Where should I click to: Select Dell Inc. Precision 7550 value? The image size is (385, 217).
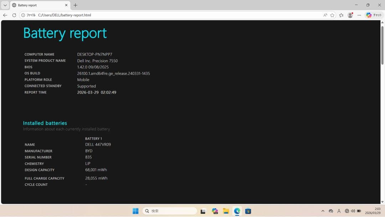pyautogui.click(x=97, y=61)
